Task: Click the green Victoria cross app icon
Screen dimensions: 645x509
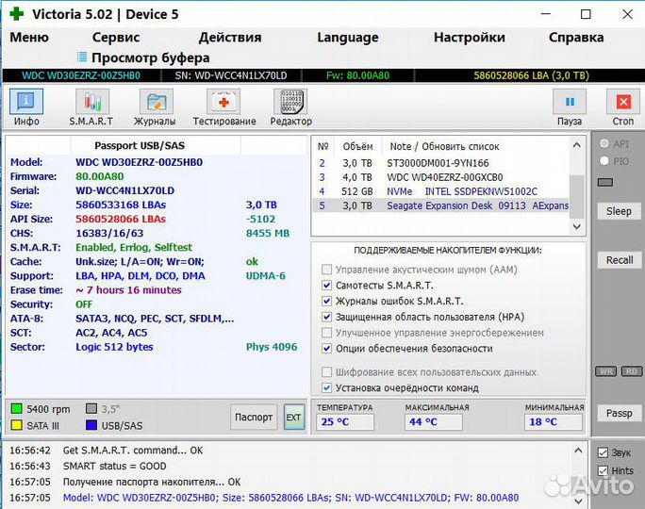Action: click(16, 13)
